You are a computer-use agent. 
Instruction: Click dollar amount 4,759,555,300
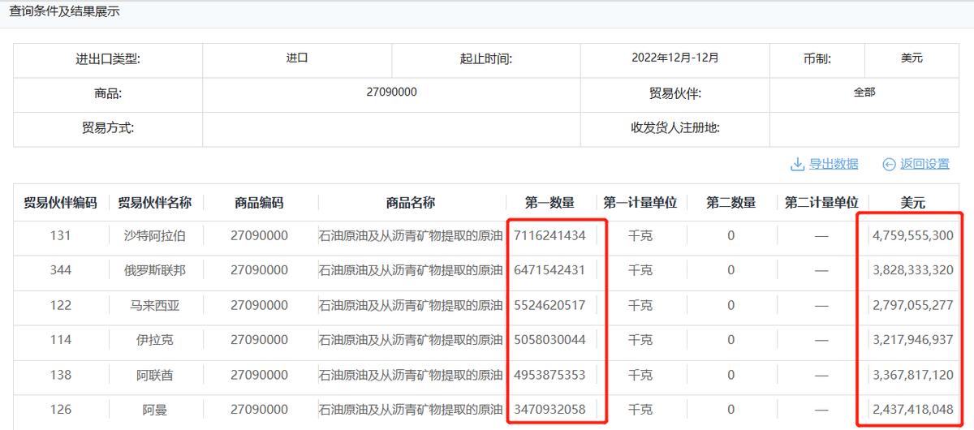click(x=913, y=236)
